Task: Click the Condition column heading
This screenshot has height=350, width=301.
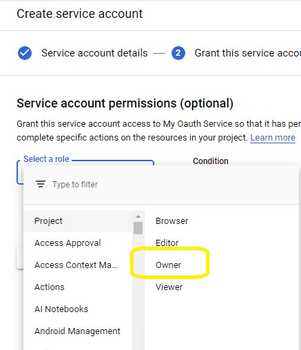Action: (211, 161)
